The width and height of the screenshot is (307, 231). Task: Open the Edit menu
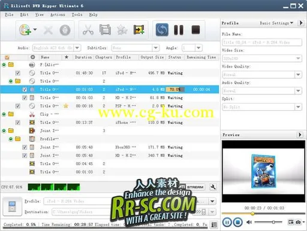(24, 14)
